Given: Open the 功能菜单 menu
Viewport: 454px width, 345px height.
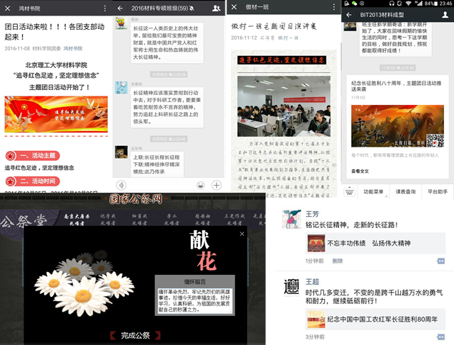Looking at the screenshot, I should 373,192.
